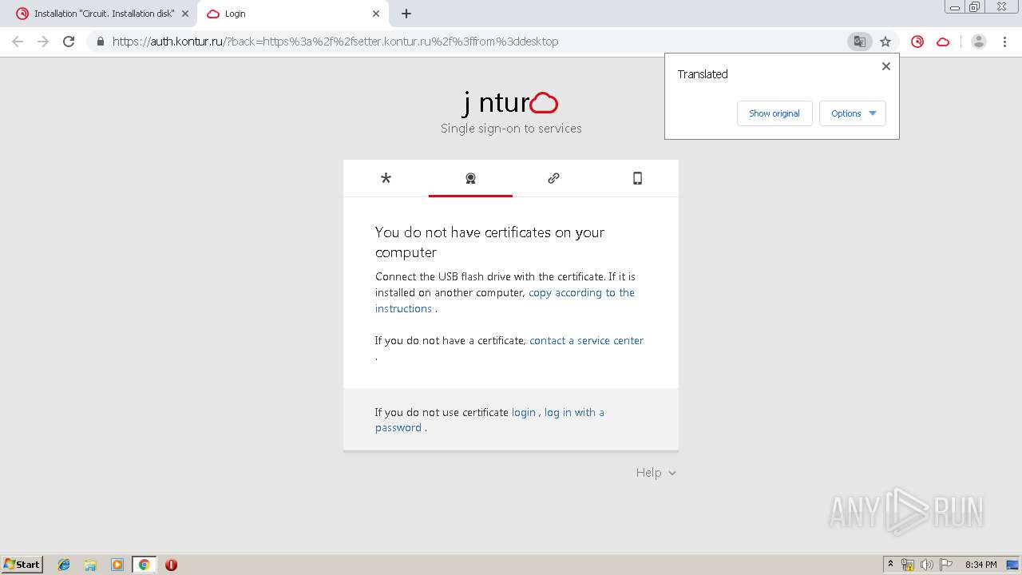The height and width of the screenshot is (575, 1022).
Task: Open the Chrome profile avatar
Action: (978, 42)
